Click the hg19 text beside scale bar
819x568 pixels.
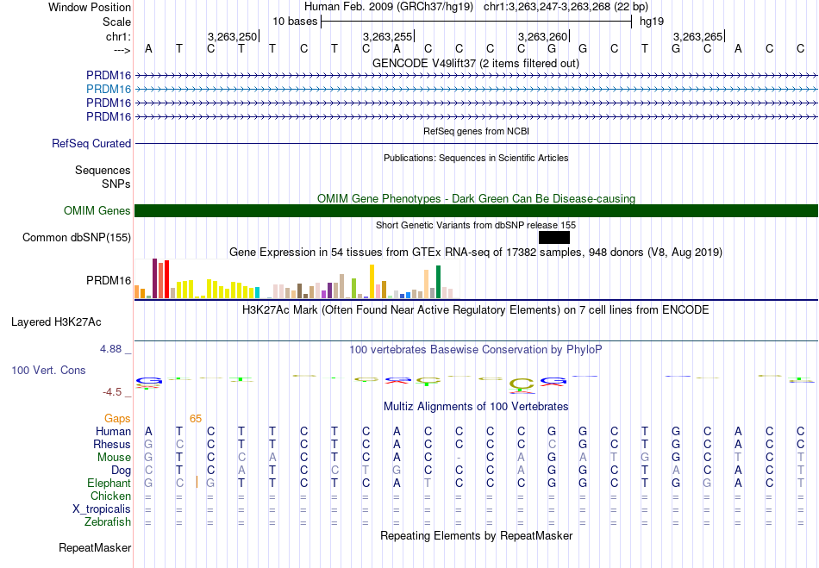pyautogui.click(x=652, y=22)
